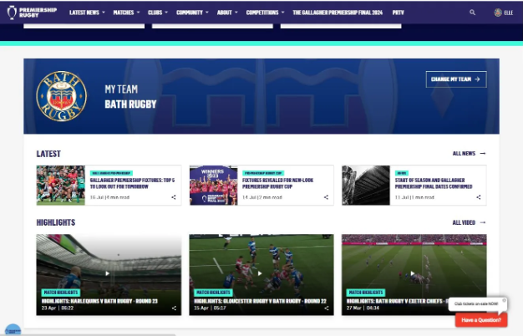523x336 pixels.
Task: Click the arrow next to All News
Action: [x=483, y=154]
